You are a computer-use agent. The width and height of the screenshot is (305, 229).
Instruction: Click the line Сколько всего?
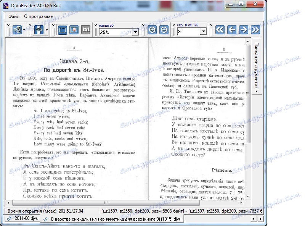tap(188, 155)
